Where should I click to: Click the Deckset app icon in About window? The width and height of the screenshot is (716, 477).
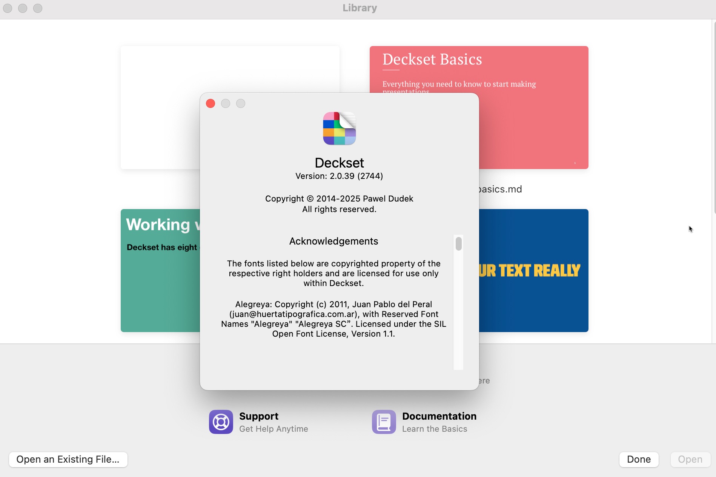pyautogui.click(x=339, y=128)
